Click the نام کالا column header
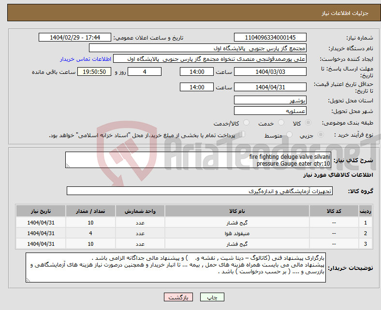Screen dimensions: 381x310 237,211
